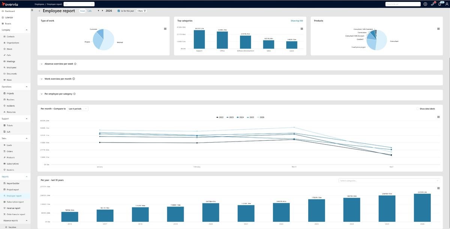Toggle 2023 series in the legend

230,117
